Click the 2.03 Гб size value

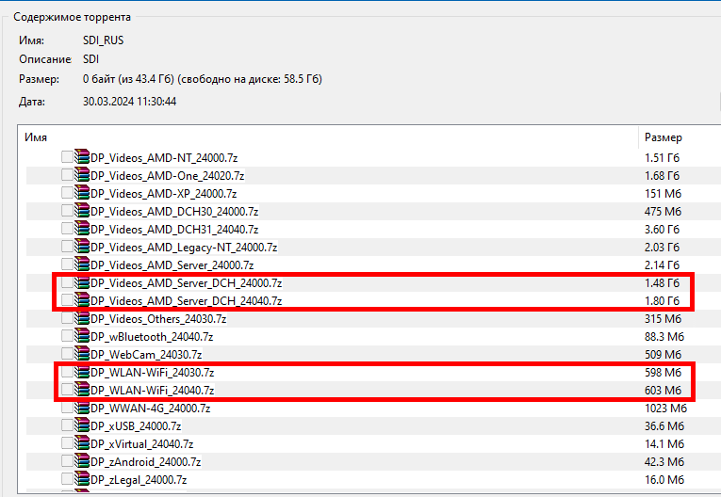[x=662, y=248]
